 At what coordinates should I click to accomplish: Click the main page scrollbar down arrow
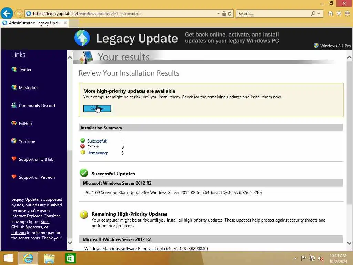click(349, 243)
